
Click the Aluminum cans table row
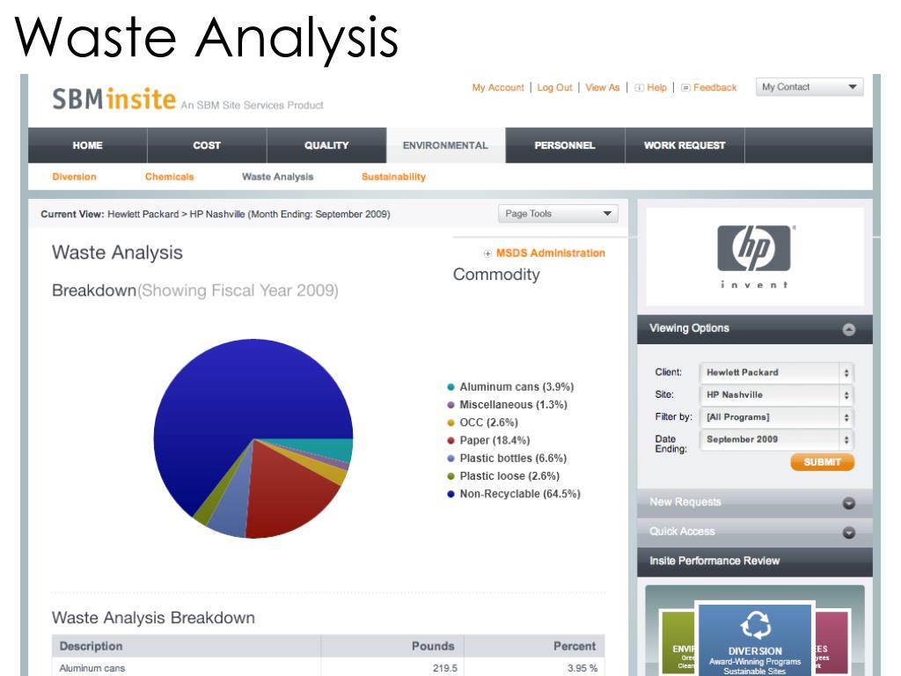coord(328,668)
